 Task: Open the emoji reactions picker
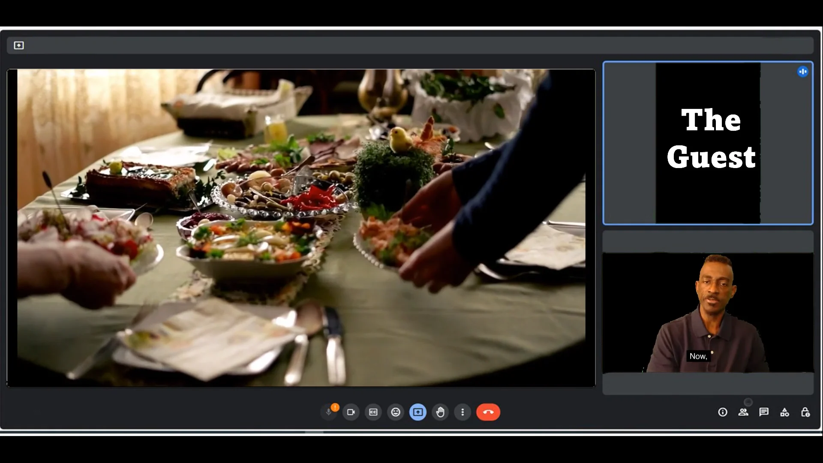pos(396,412)
